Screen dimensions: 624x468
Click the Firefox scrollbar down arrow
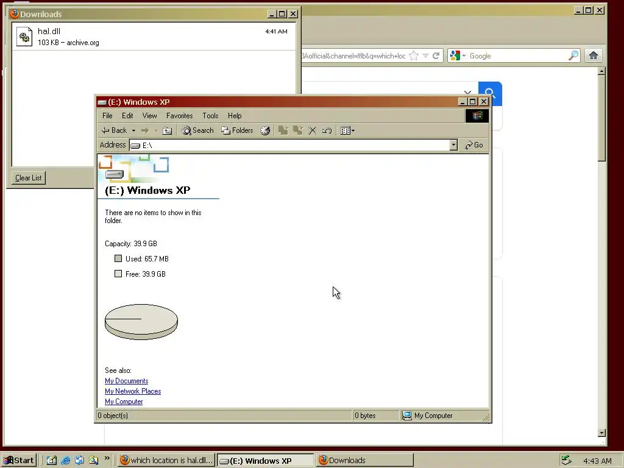601,433
